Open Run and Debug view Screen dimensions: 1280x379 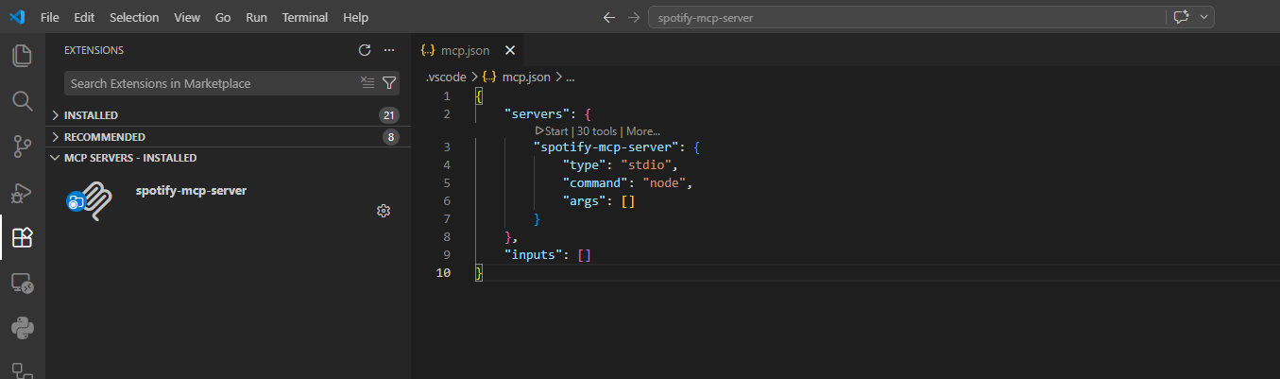(22, 192)
